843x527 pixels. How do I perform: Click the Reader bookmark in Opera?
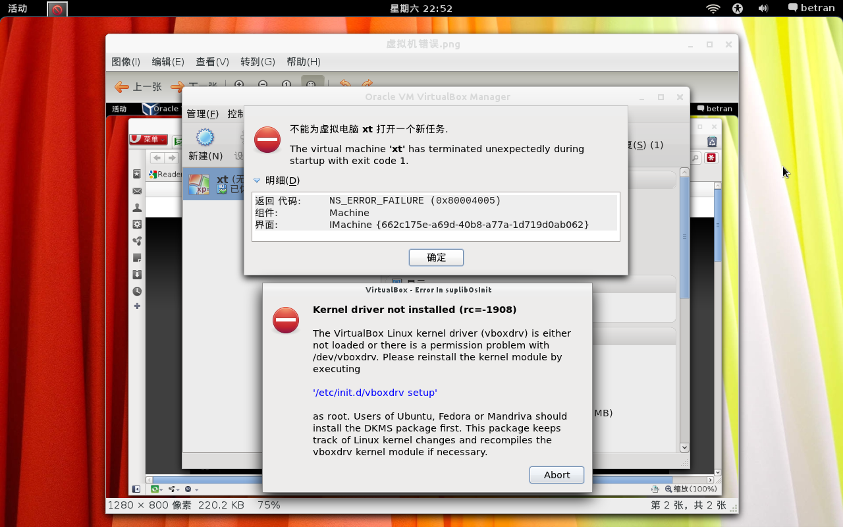click(x=165, y=175)
